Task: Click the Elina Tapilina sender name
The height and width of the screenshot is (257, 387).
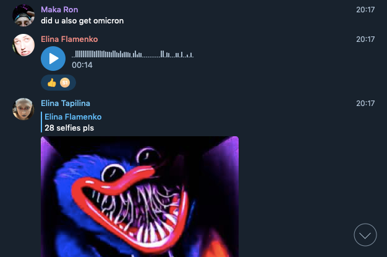Action: coord(66,103)
